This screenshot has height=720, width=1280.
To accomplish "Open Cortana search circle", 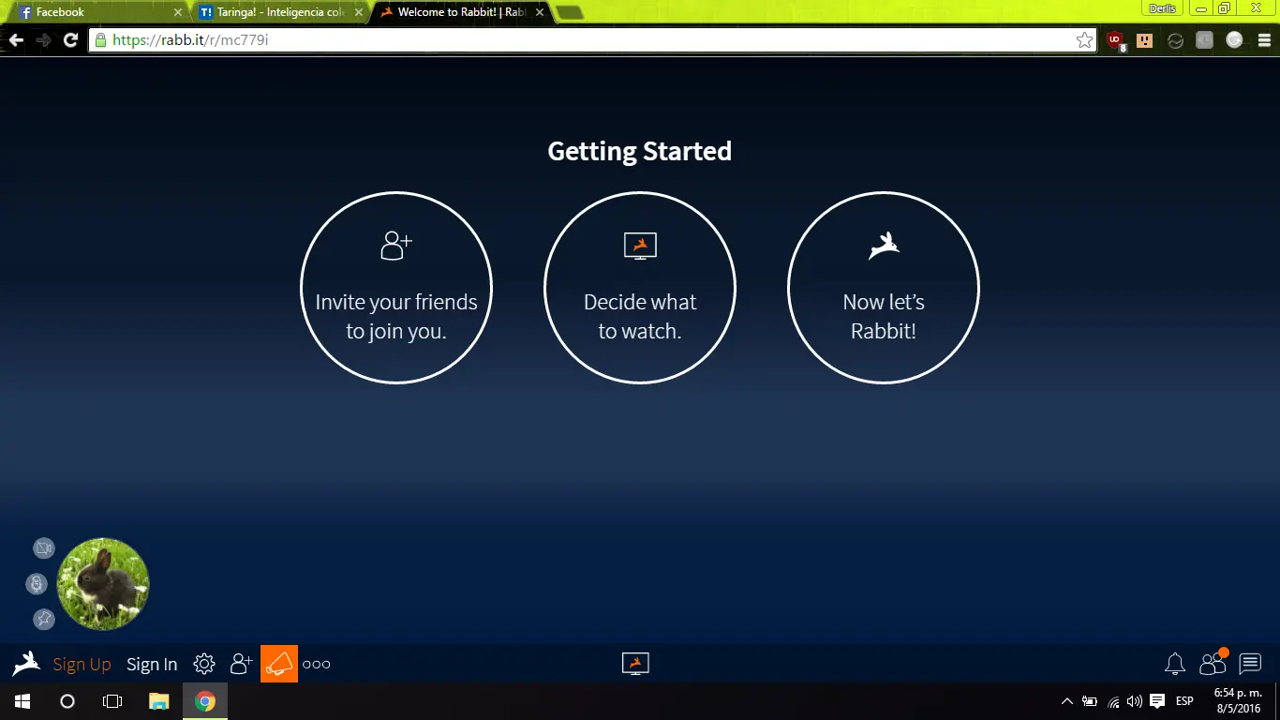I will (67, 701).
